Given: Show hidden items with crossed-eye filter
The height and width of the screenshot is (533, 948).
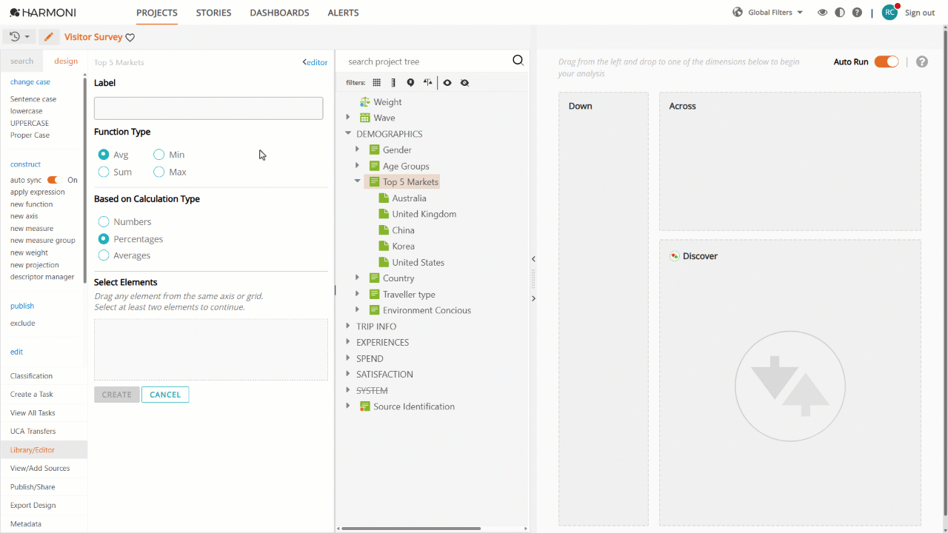Looking at the screenshot, I should click(x=464, y=83).
